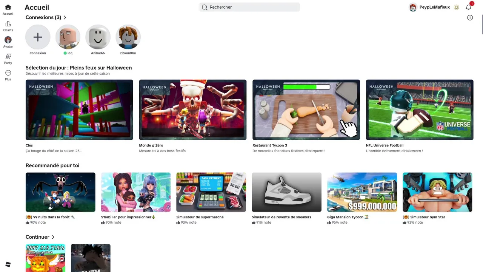Viewport: 483px width, 272px height.
Task: Open the second dark game tile in Continuer
Action: pyautogui.click(x=91, y=258)
